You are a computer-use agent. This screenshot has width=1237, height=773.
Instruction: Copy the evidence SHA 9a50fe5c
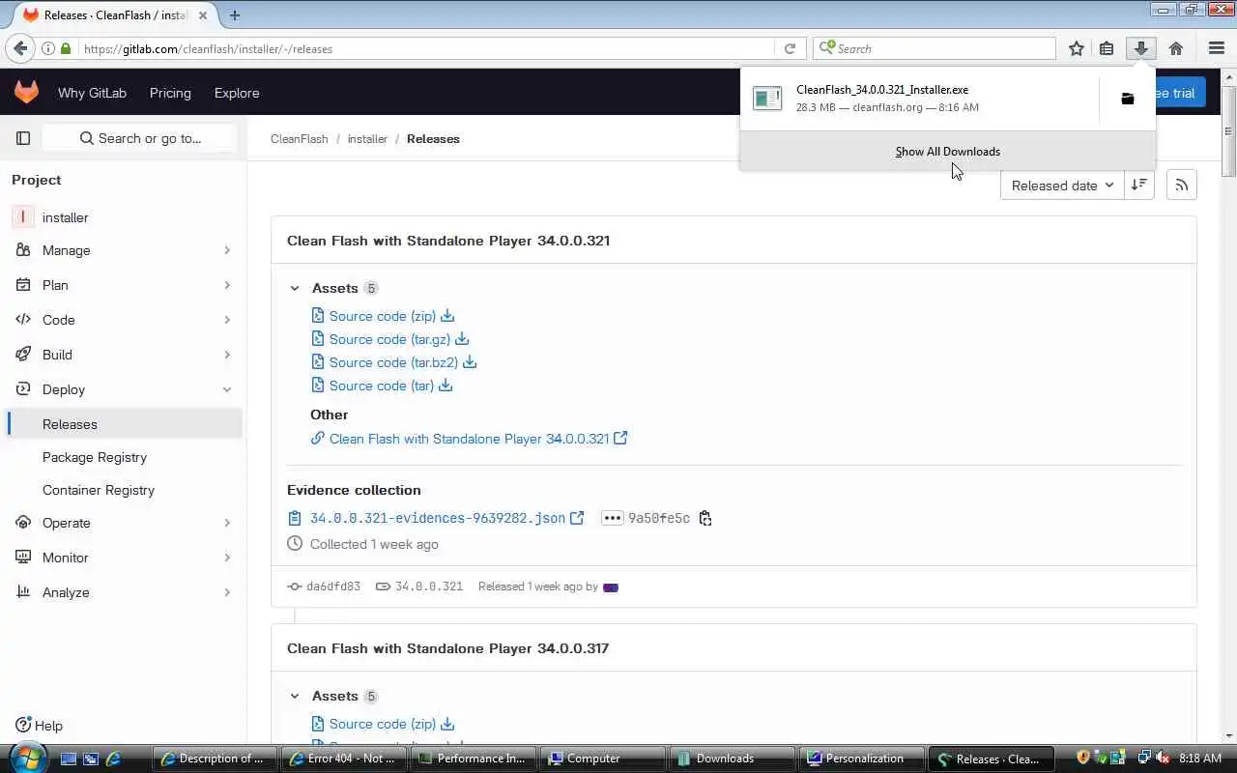[x=705, y=518]
